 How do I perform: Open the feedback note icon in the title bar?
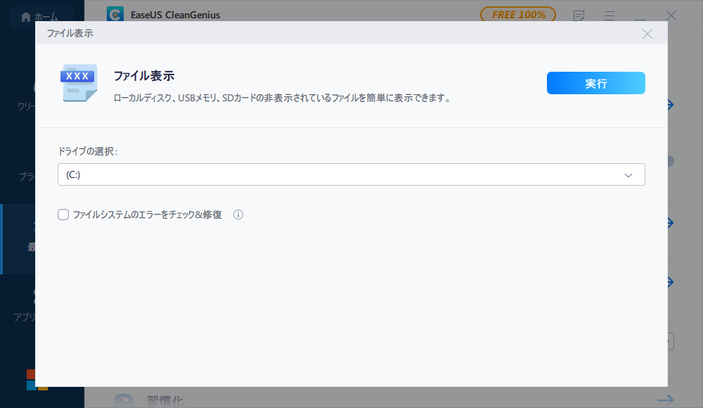coord(578,15)
